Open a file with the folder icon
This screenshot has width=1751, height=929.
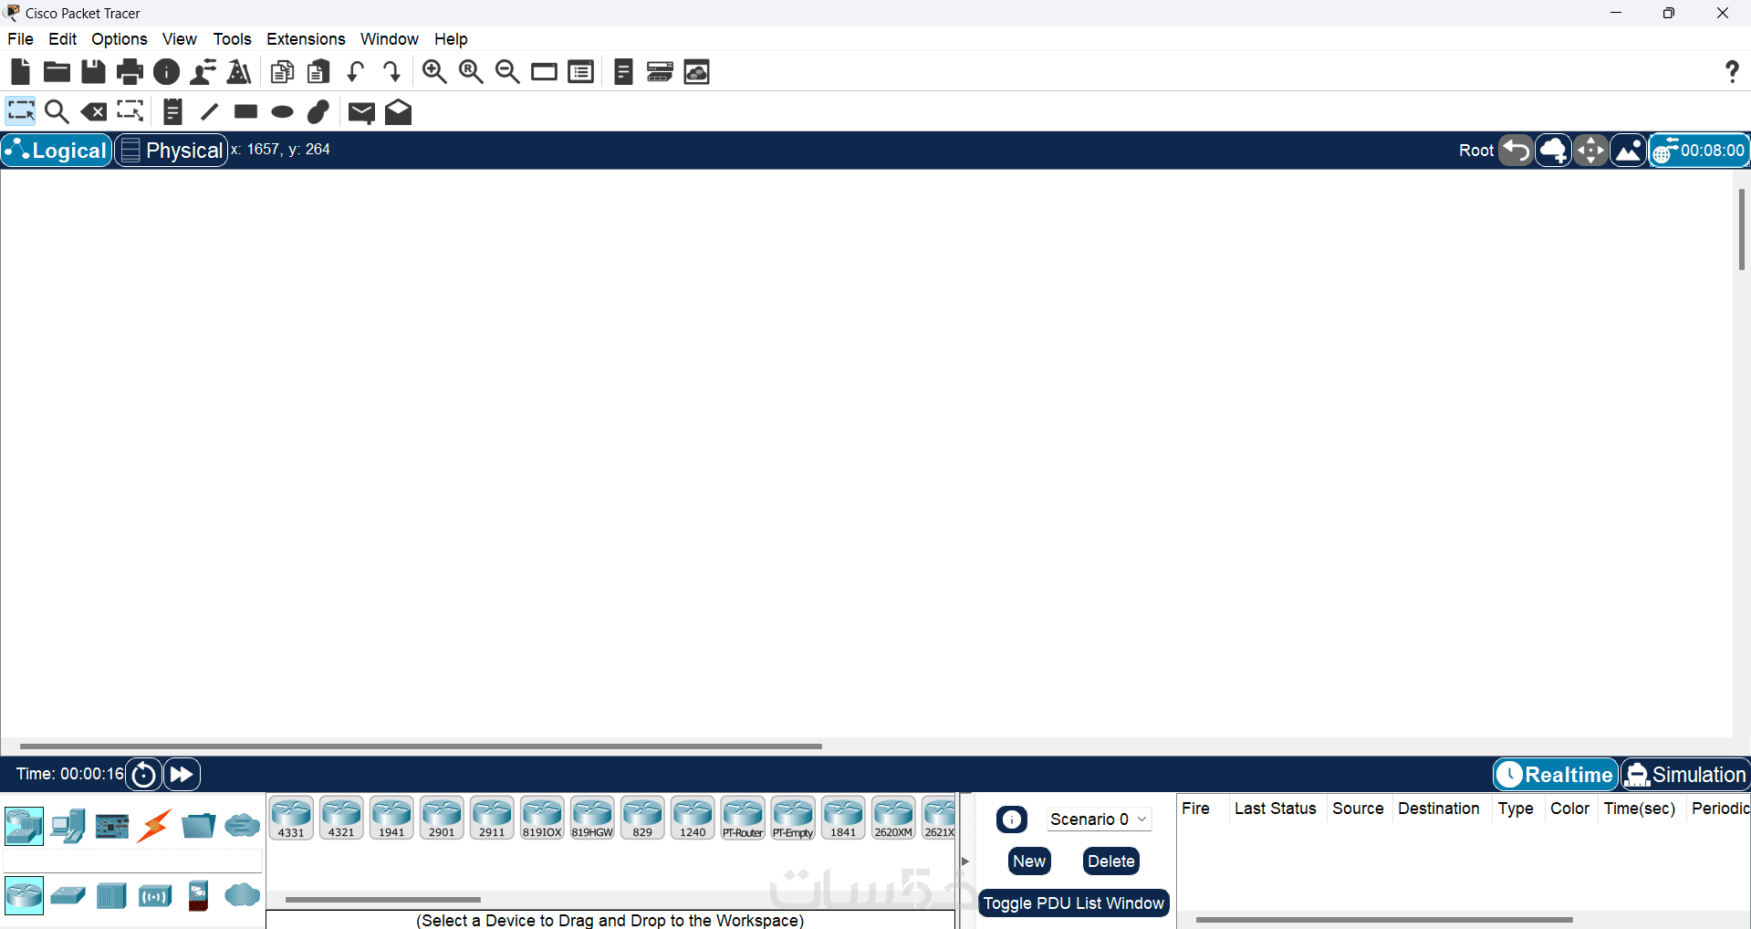(57, 71)
